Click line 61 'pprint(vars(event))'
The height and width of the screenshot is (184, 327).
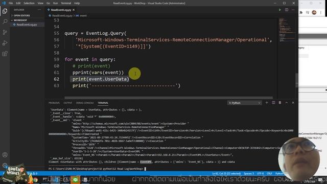(98, 73)
